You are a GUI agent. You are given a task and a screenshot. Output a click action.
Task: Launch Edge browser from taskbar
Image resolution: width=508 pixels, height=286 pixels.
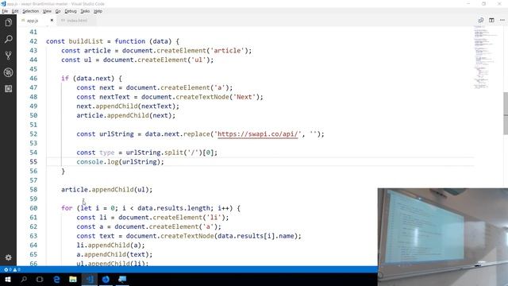(x=56, y=279)
